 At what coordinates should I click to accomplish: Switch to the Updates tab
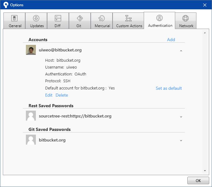click(36, 21)
